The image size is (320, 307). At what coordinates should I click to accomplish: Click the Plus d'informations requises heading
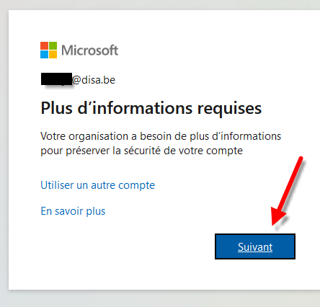pyautogui.click(x=151, y=108)
